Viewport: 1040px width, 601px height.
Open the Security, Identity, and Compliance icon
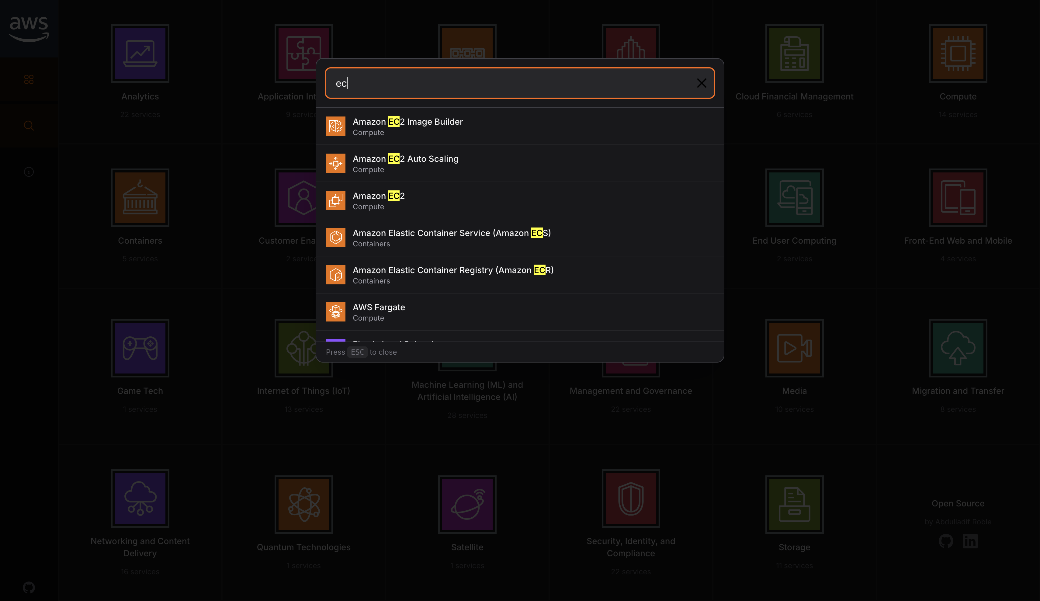pyautogui.click(x=631, y=498)
